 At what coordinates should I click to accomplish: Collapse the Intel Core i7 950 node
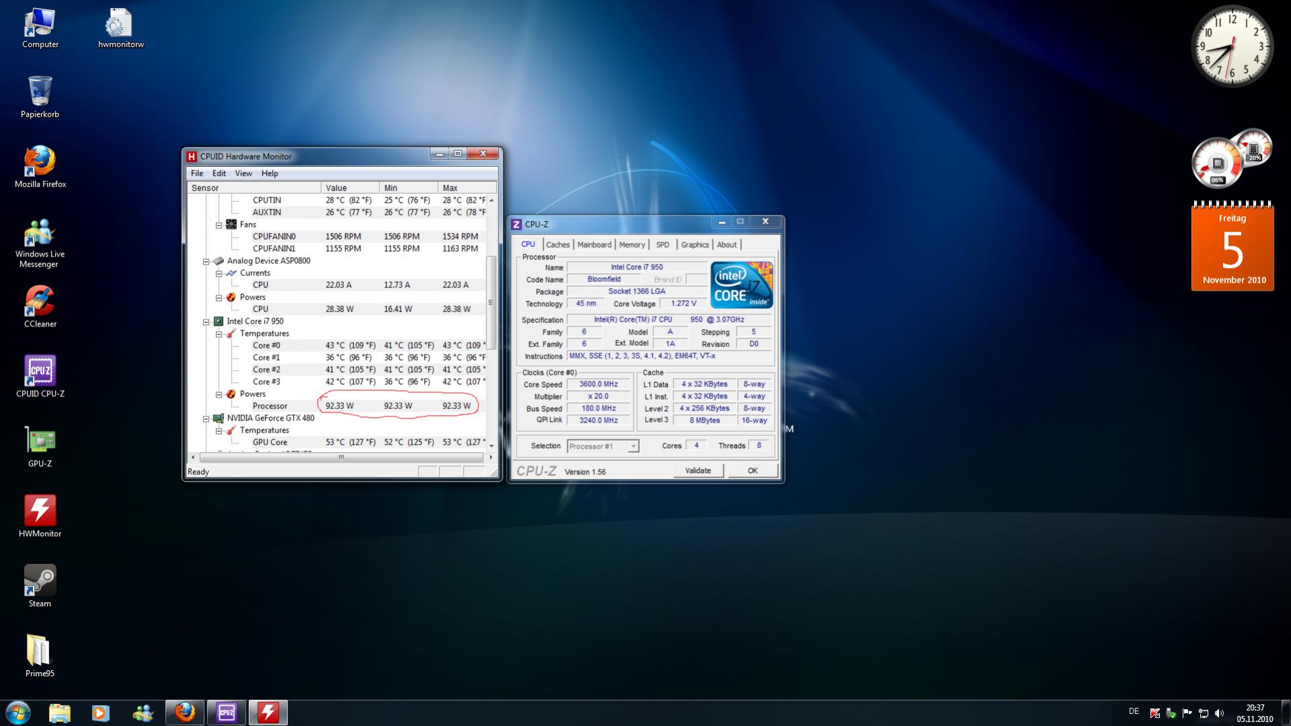(206, 322)
